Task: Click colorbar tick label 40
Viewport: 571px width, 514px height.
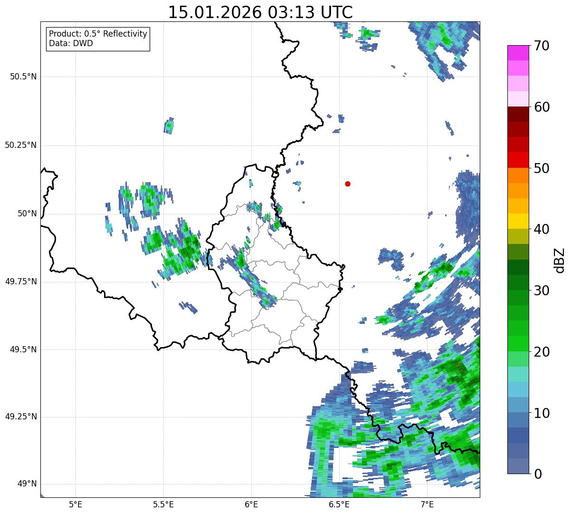Action: (x=542, y=229)
